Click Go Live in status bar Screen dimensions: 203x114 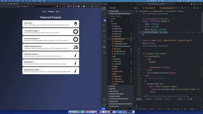176,109
